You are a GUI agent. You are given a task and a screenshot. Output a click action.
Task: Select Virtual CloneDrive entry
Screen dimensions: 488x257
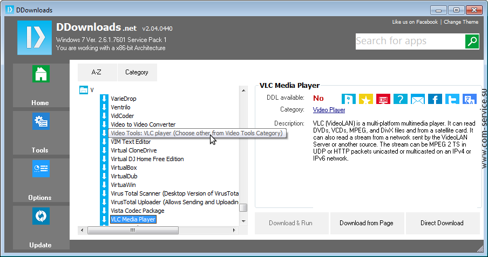tap(134, 150)
